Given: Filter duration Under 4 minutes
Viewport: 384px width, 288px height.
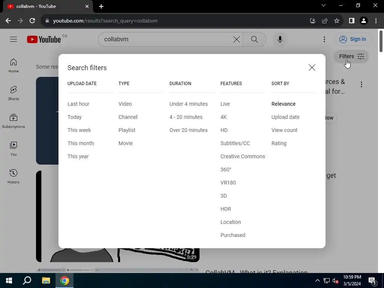Looking at the screenshot, I should point(189,104).
